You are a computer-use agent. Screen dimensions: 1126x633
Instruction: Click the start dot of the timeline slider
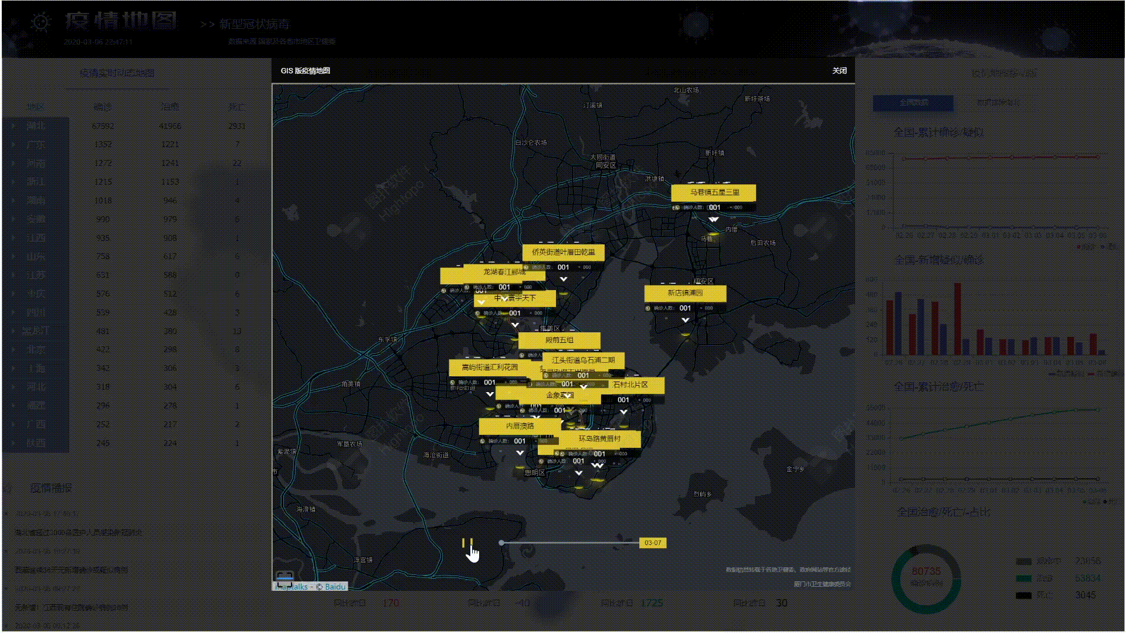[x=501, y=543]
